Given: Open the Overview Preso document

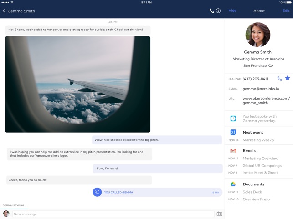Looking at the screenshot, I should point(256,199).
